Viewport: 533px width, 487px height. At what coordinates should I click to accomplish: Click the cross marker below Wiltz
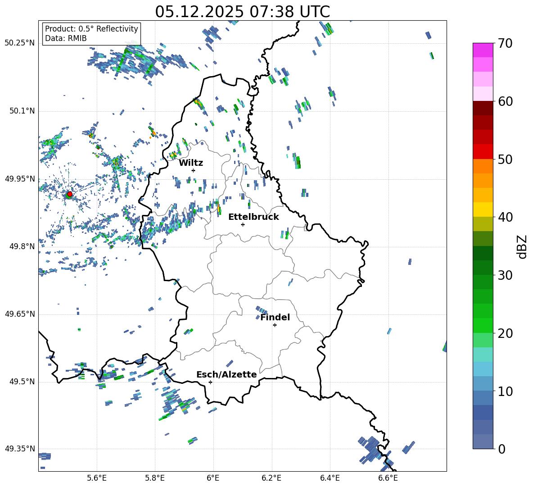tap(193, 170)
